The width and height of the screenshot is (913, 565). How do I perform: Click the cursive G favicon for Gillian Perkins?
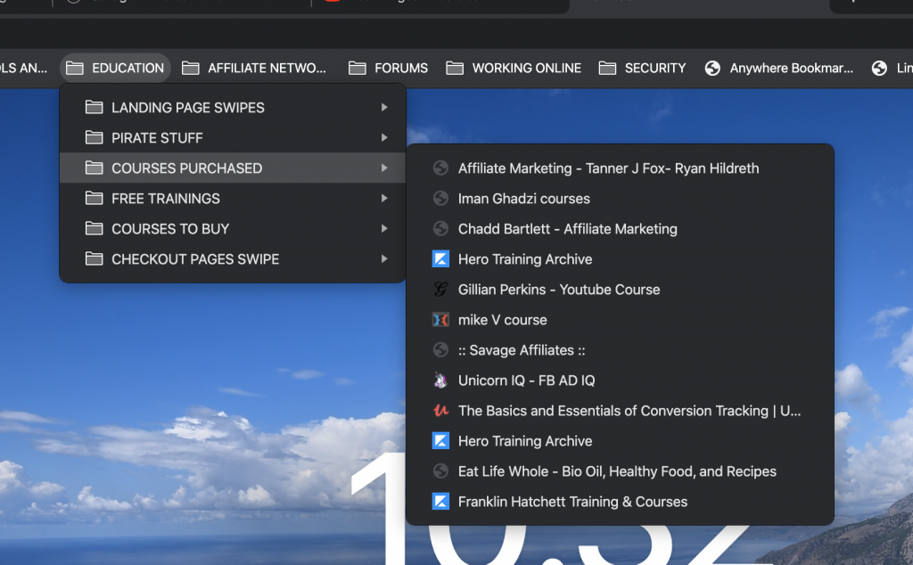coord(440,290)
